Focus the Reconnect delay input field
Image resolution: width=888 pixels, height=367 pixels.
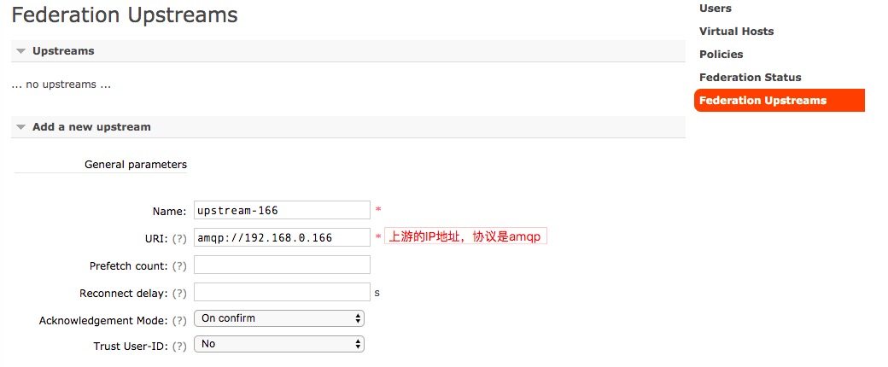click(282, 292)
